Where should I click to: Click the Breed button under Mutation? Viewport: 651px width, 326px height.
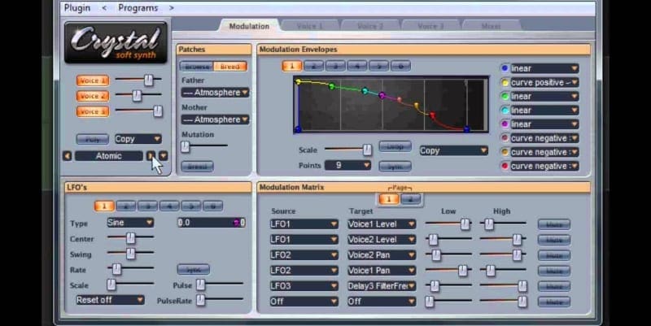[197, 167]
